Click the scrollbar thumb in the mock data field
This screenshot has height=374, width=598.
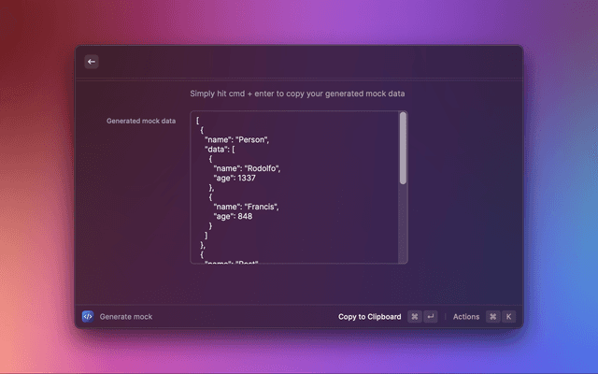tap(403, 148)
